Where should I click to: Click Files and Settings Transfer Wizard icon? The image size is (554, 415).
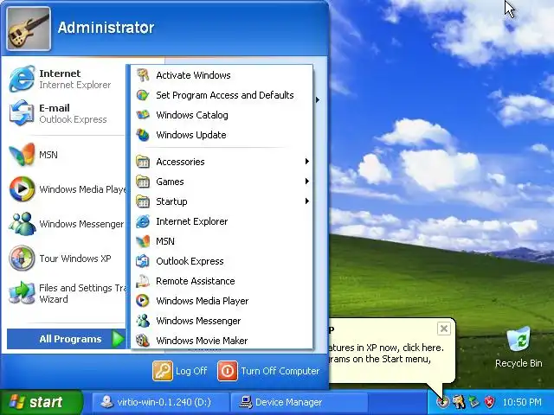tap(22, 293)
